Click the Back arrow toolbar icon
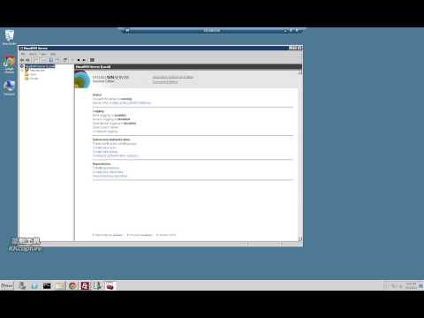 click(x=22, y=60)
